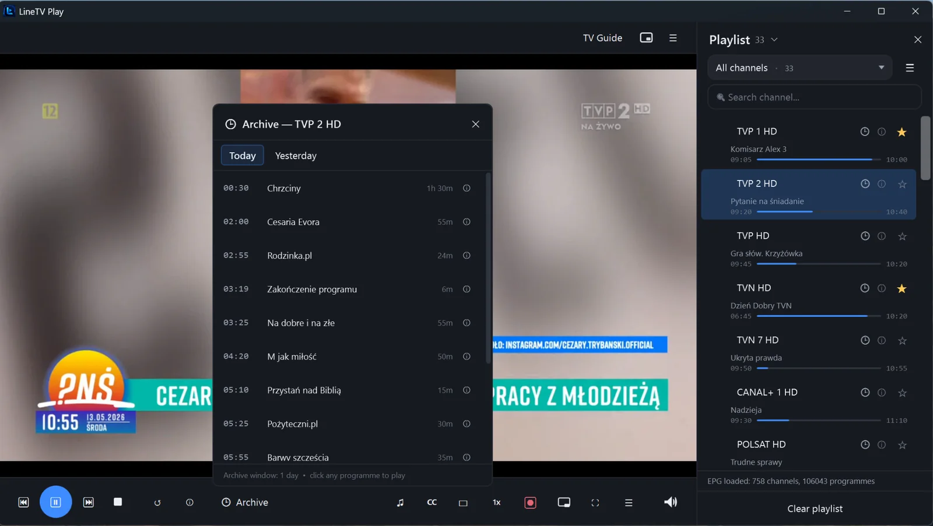Open archive clock for TVP 1 HD

865,132
